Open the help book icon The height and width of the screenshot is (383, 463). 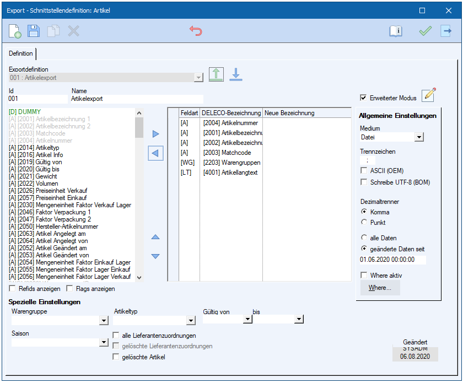click(x=396, y=31)
